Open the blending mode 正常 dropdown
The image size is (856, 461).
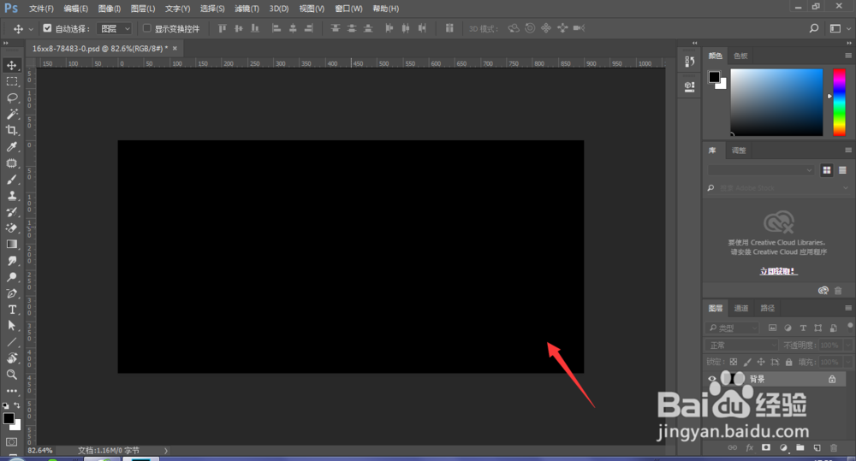[741, 346]
